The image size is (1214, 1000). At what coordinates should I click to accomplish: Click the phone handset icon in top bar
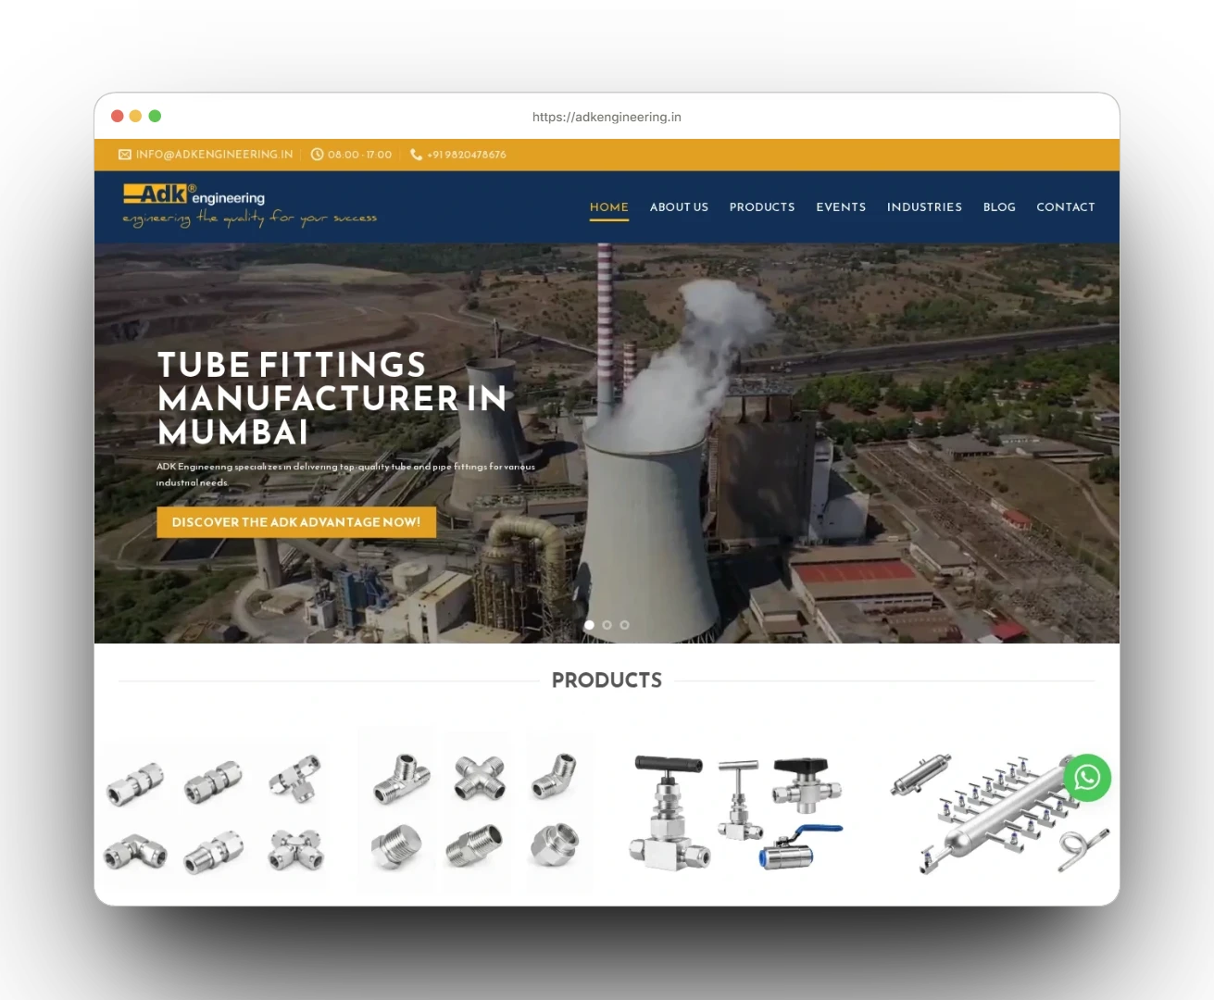(x=416, y=155)
